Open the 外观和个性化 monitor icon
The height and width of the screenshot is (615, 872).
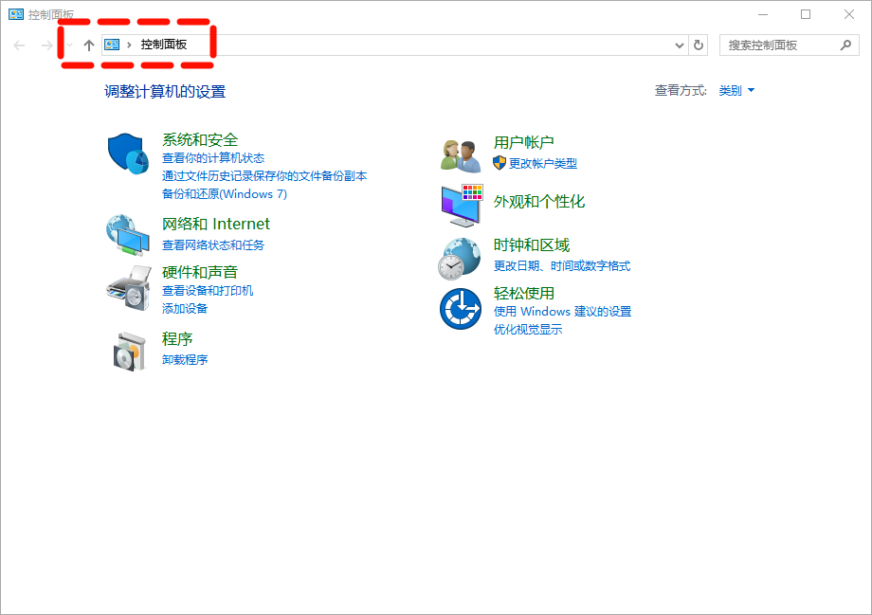pyautogui.click(x=463, y=206)
